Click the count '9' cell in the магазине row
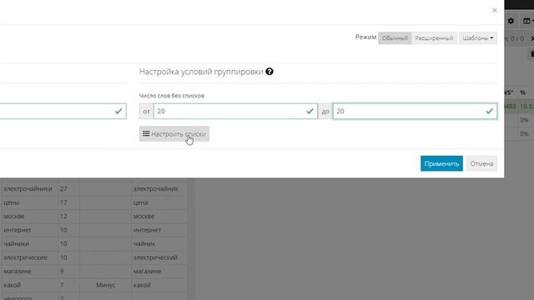Image resolution: width=534 pixels, height=300 pixels. (x=69, y=271)
